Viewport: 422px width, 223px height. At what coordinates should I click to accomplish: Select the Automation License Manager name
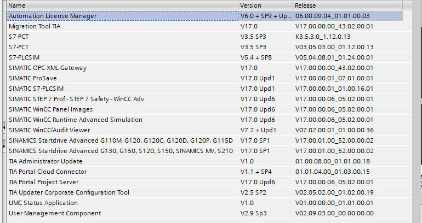pyautogui.click(x=53, y=16)
